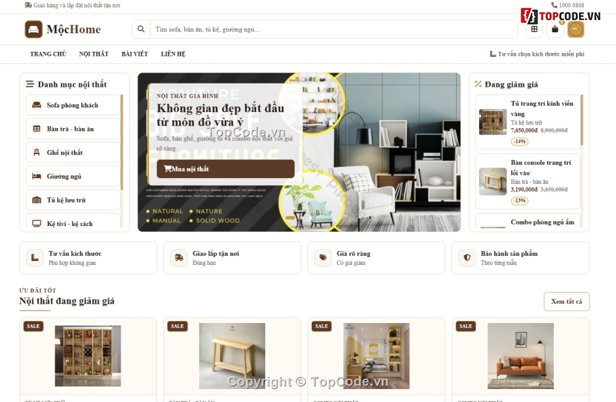Click price 3,190,000đ
The width and height of the screenshot is (616, 402).
point(524,190)
